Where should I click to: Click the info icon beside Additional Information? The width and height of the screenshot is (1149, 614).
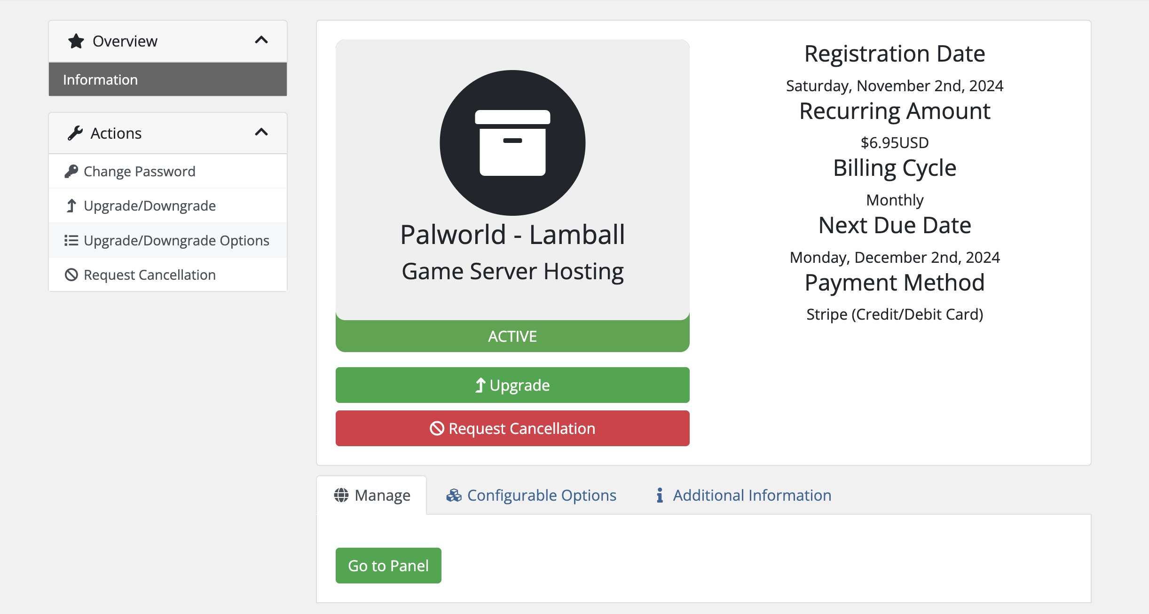pyautogui.click(x=660, y=495)
